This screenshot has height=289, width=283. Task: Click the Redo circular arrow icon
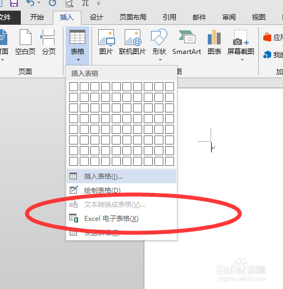pos(52,3)
